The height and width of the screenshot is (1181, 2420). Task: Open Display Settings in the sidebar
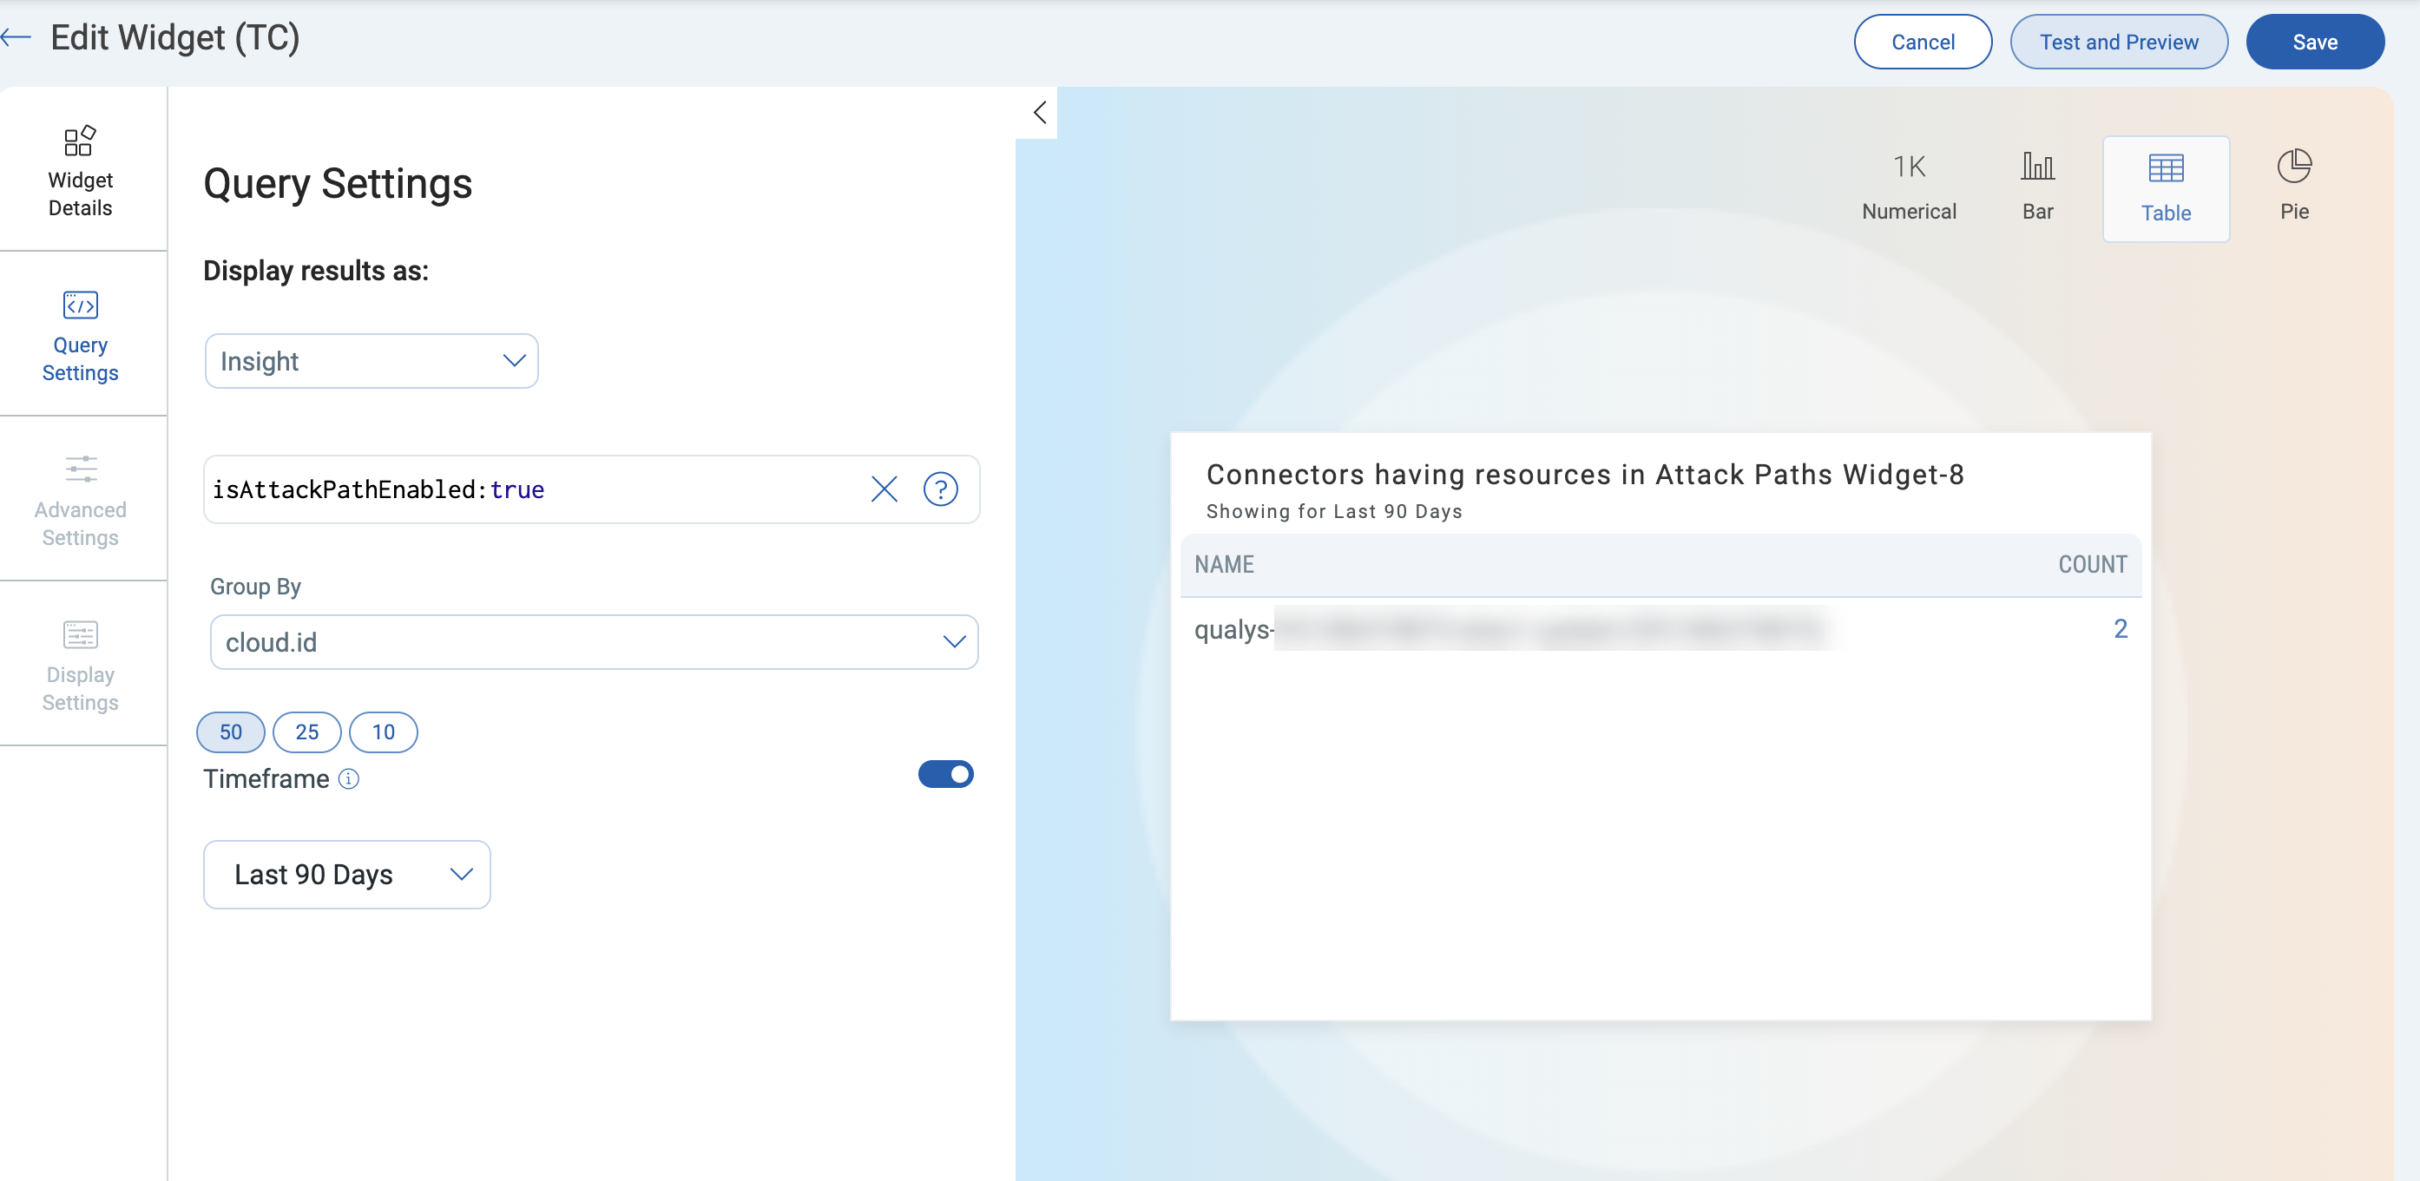click(80, 665)
